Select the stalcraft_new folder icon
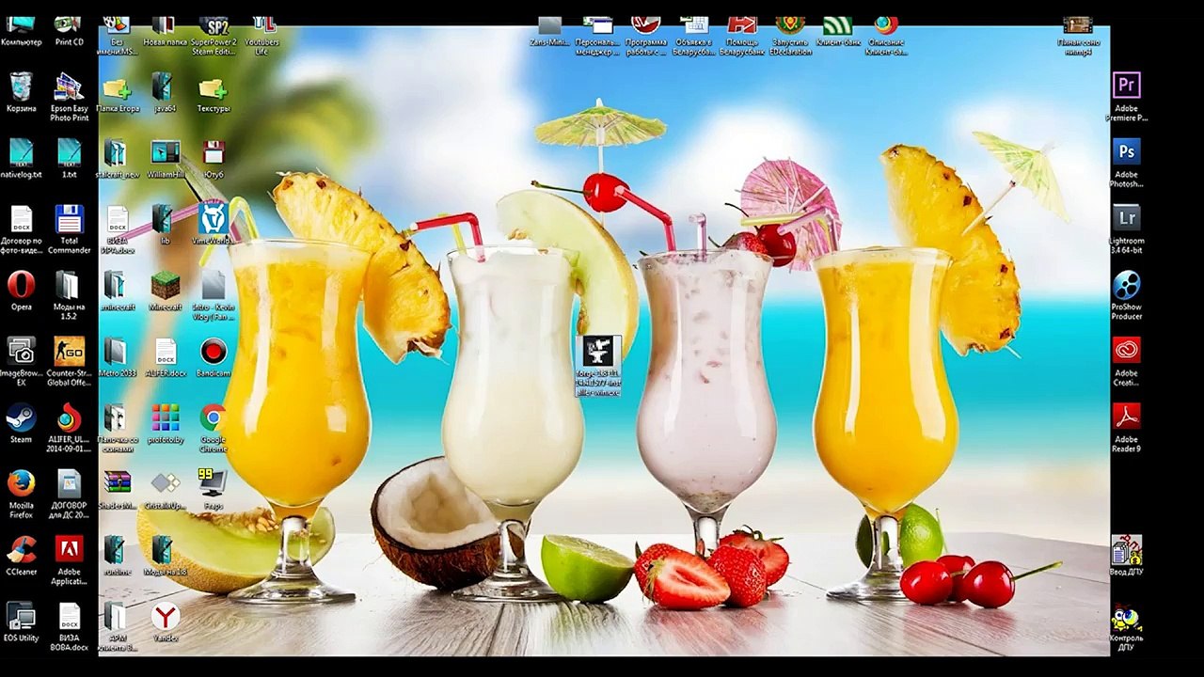 click(117, 158)
